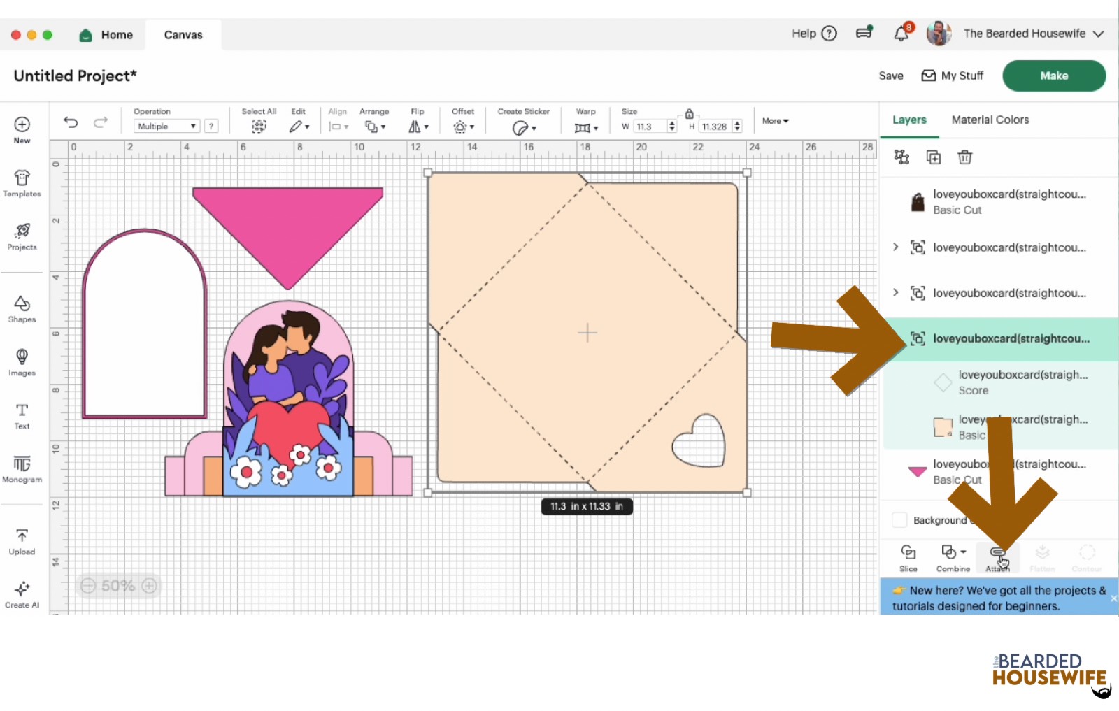Image resolution: width=1119 pixels, height=711 pixels.
Task: Toggle the size aspect ratio lock
Action: pyautogui.click(x=689, y=113)
